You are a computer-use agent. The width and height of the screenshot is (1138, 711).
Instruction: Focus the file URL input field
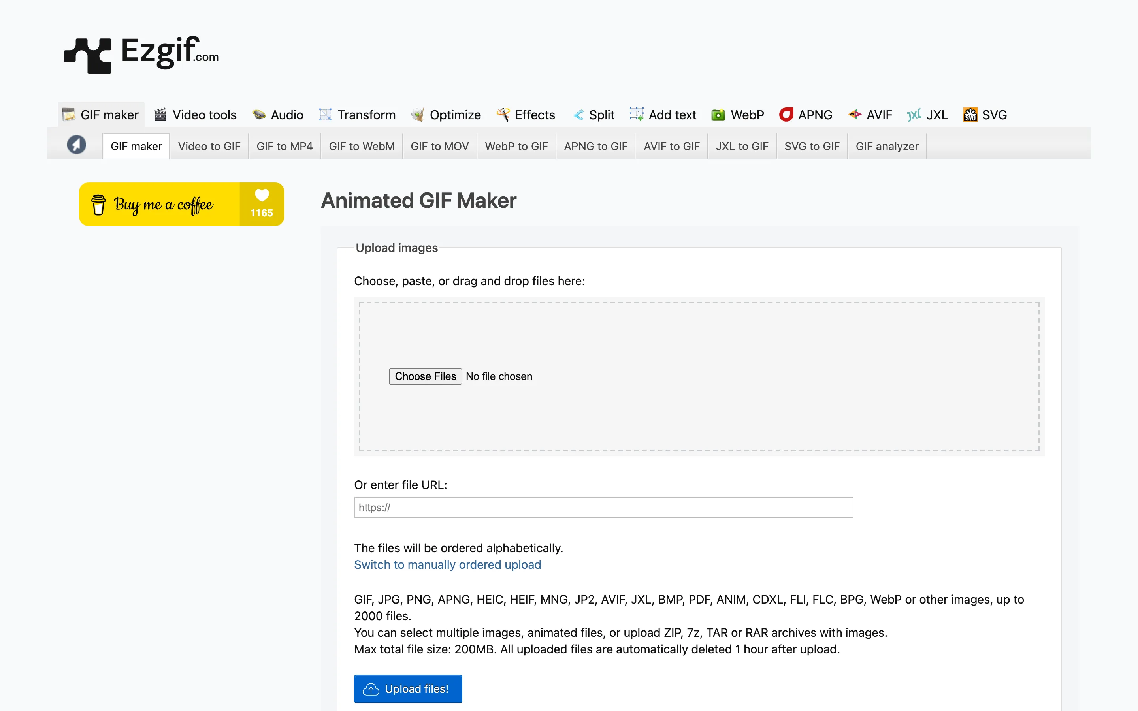[603, 508]
